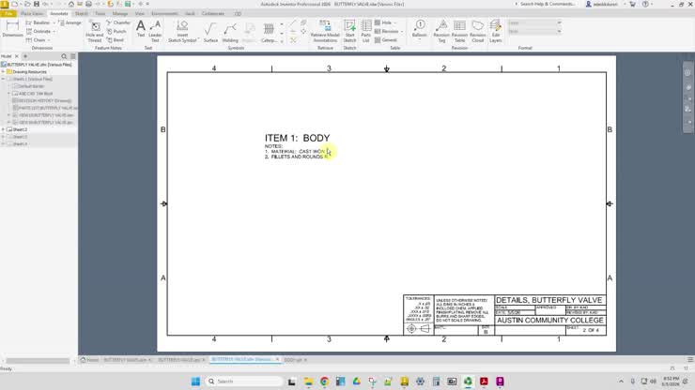Click the Revision Tag tool
Screen dimensions: 695x390
point(441,31)
